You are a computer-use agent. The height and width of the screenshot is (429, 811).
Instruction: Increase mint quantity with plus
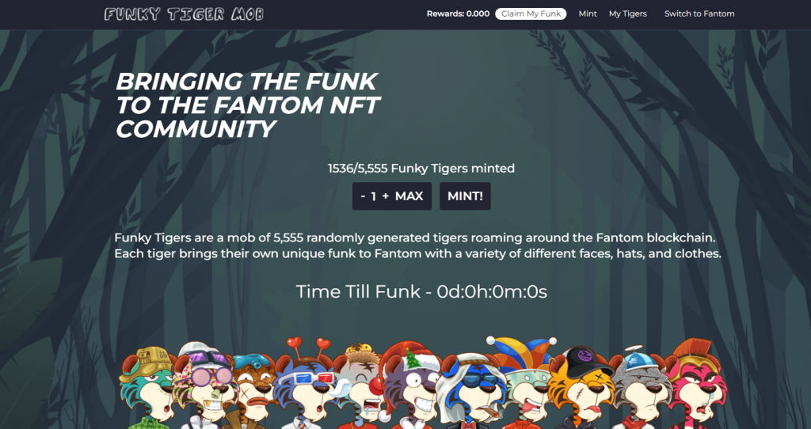coord(386,196)
